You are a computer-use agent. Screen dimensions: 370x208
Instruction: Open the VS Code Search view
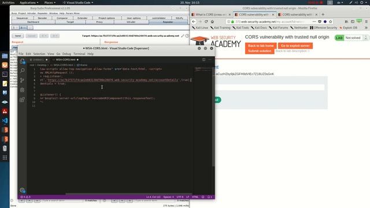[x=22, y=70]
